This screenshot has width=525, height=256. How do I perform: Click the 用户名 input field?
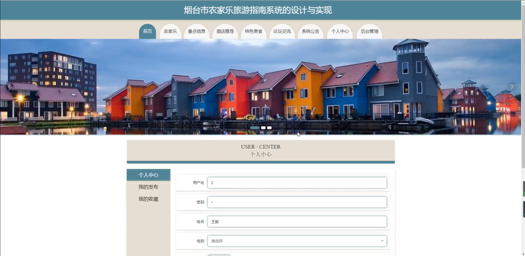click(x=297, y=183)
